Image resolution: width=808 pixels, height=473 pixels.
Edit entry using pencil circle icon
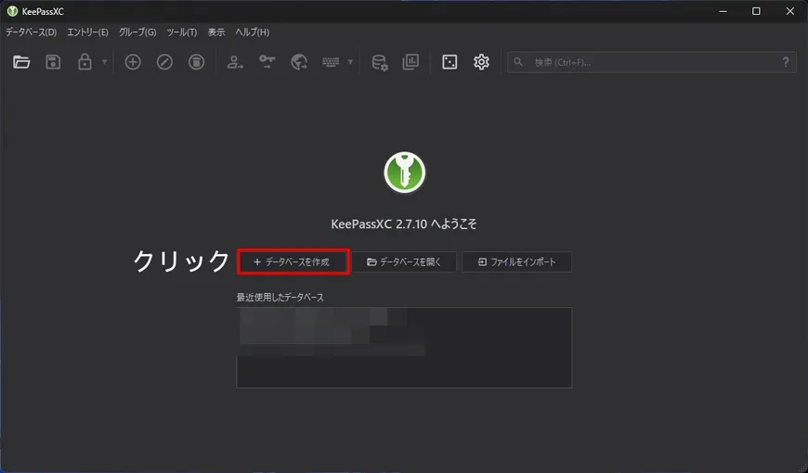tap(165, 62)
